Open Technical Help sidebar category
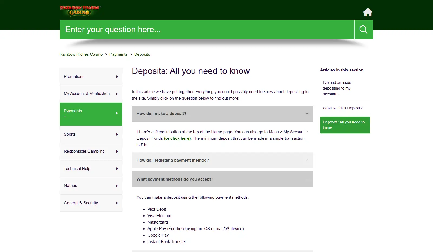The width and height of the screenshot is (433, 252). click(x=91, y=169)
